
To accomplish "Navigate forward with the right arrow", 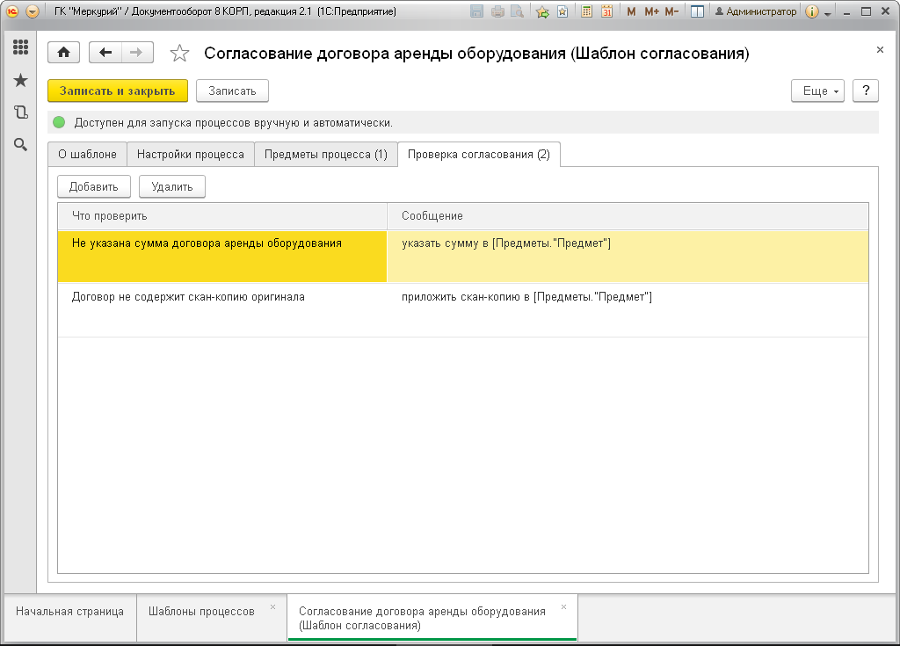I will click(136, 53).
